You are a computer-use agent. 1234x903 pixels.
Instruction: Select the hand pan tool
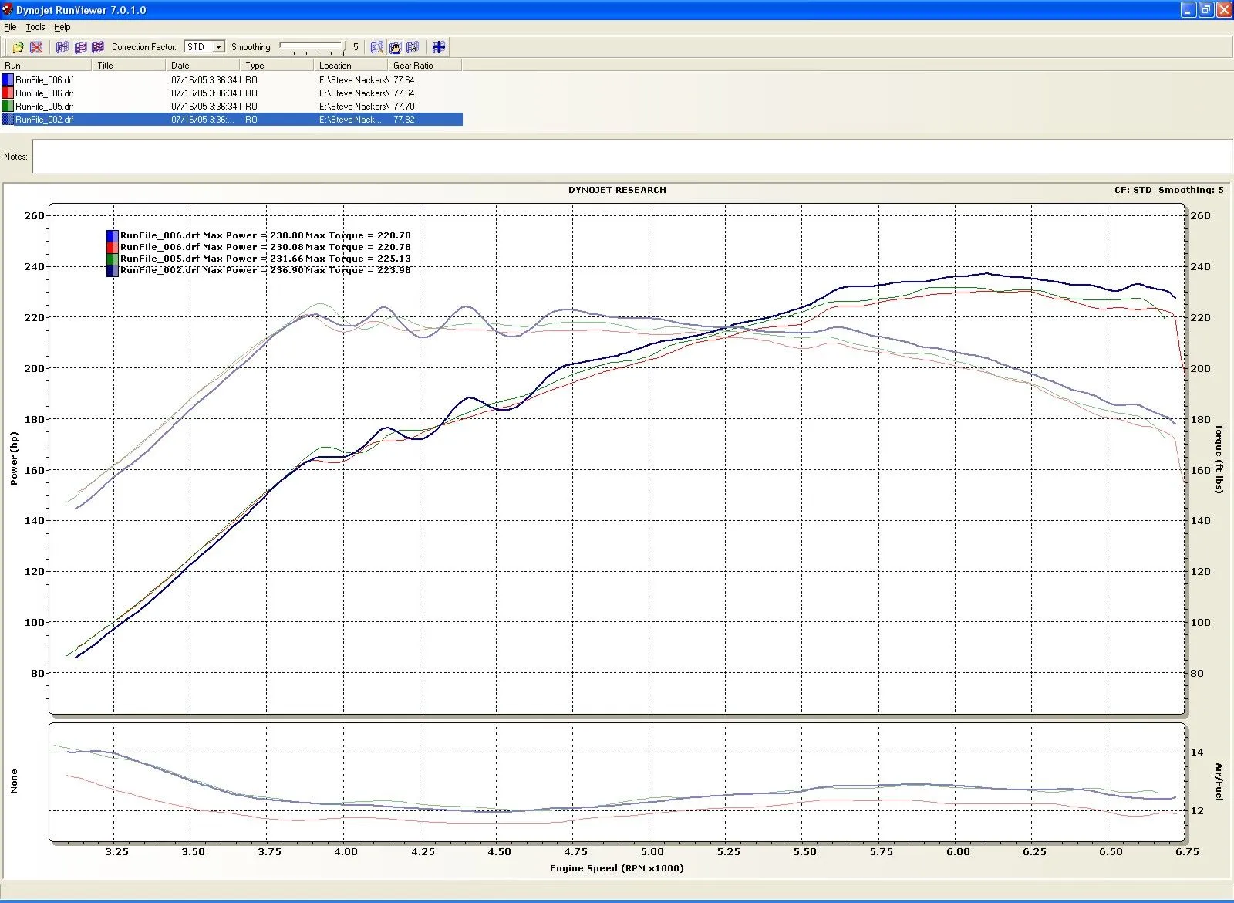[395, 46]
